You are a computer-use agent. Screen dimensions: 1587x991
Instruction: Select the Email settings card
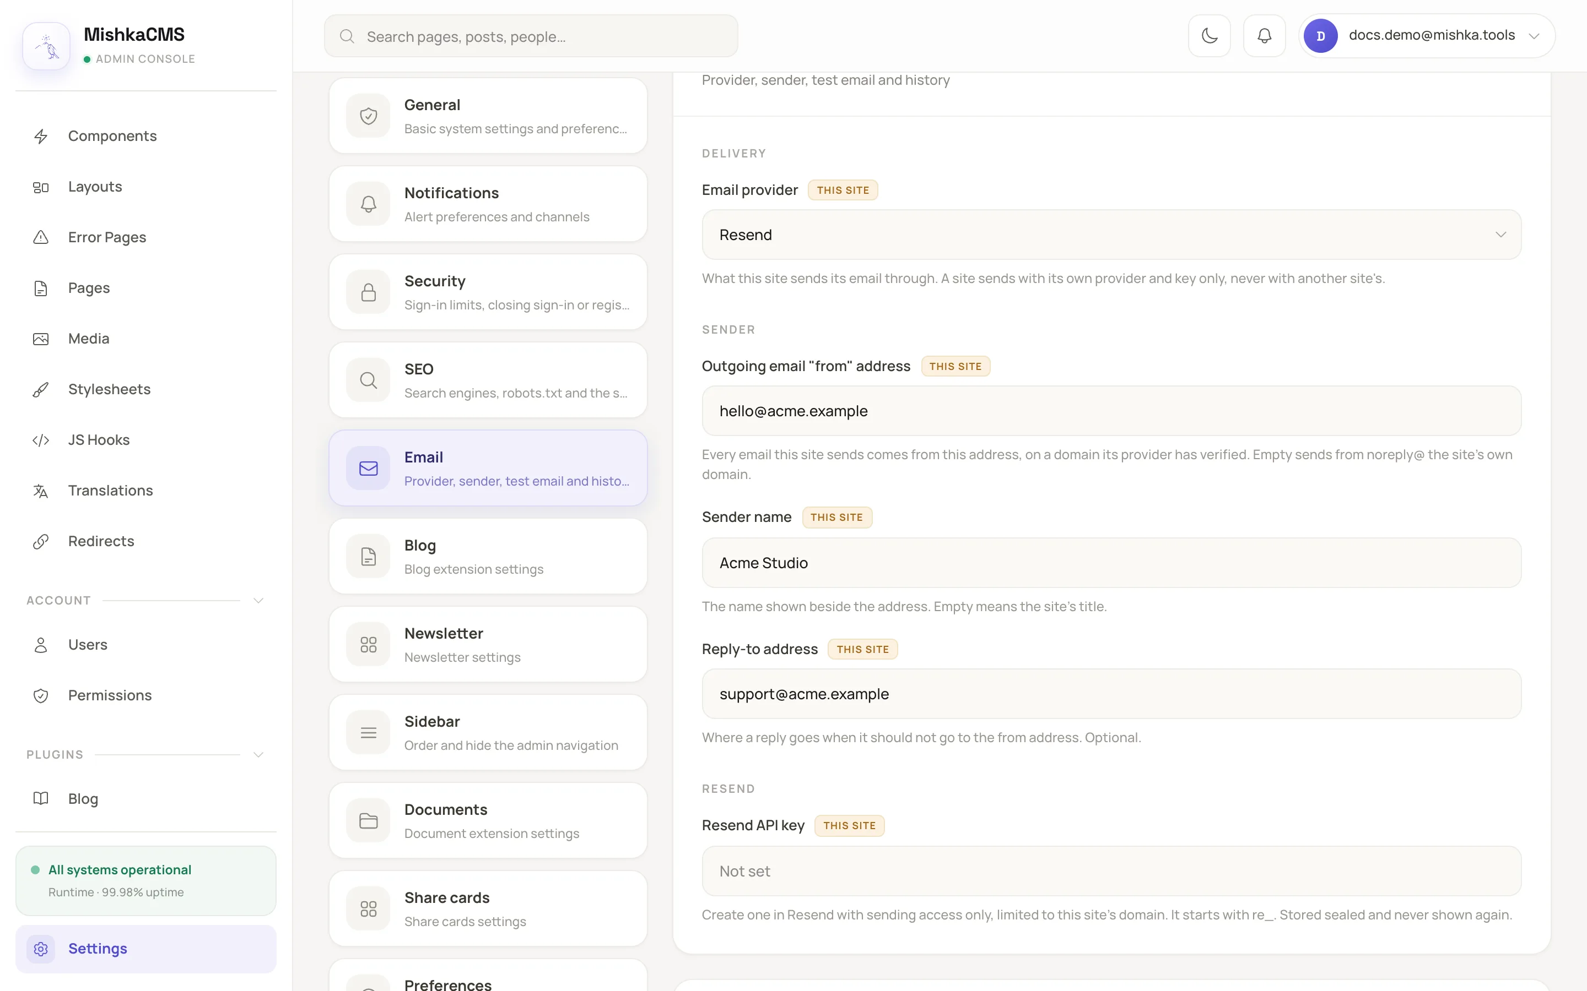point(488,468)
